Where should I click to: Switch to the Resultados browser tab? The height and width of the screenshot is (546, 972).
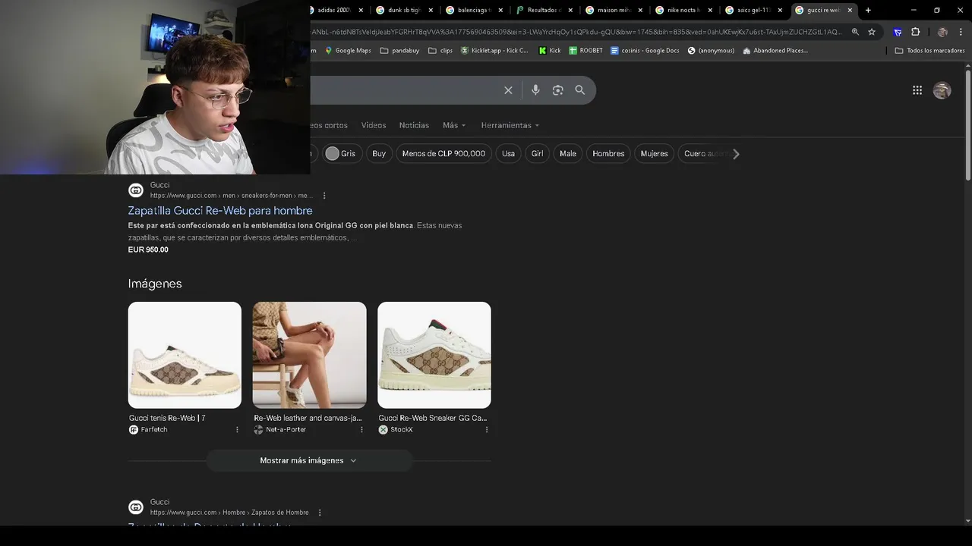[544, 10]
